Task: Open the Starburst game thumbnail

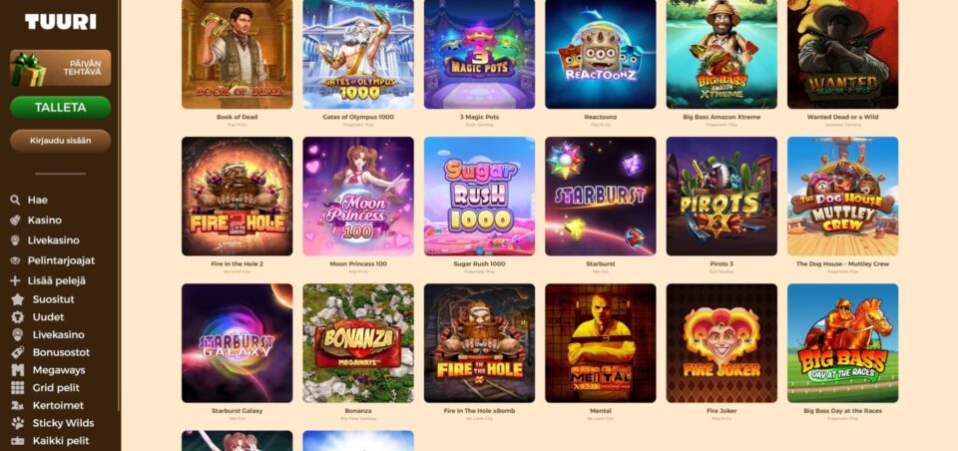Action: click(x=601, y=197)
